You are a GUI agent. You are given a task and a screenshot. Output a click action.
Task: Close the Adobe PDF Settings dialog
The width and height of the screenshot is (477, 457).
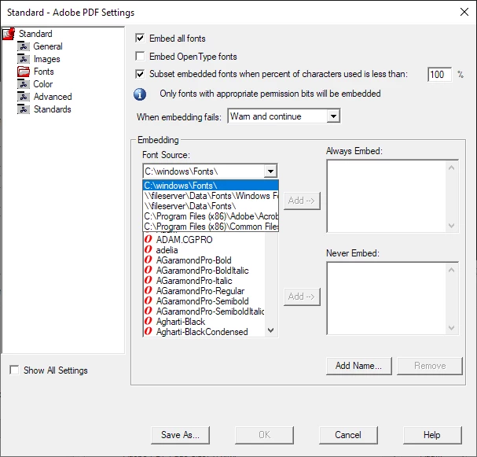coord(464,12)
